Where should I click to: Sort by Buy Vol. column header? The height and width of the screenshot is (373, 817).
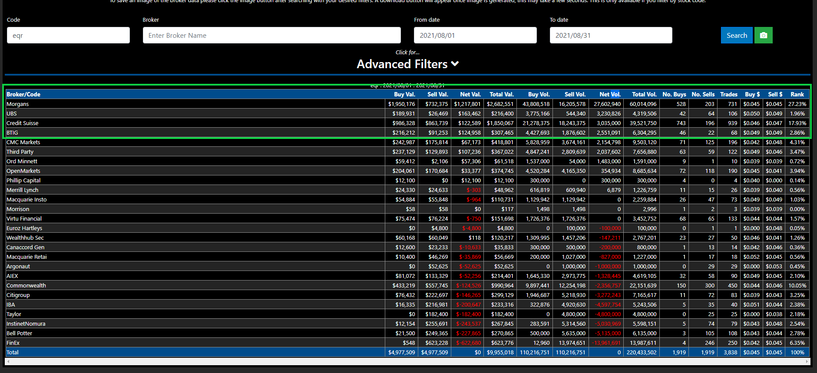(x=539, y=94)
